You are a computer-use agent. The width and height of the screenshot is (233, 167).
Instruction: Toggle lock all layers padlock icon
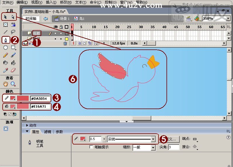(x=61, y=27)
